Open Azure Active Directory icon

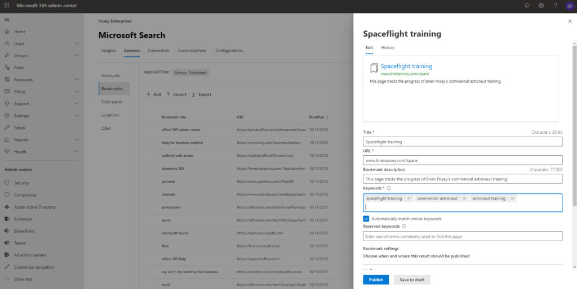[7, 207]
